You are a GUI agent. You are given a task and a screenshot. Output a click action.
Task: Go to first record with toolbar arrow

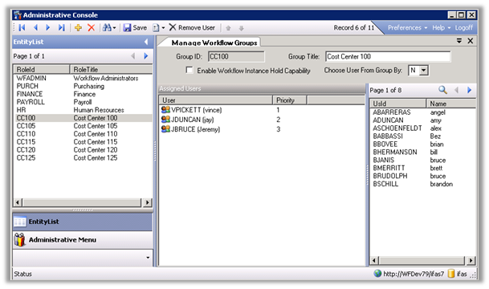pyautogui.click(x=22, y=28)
